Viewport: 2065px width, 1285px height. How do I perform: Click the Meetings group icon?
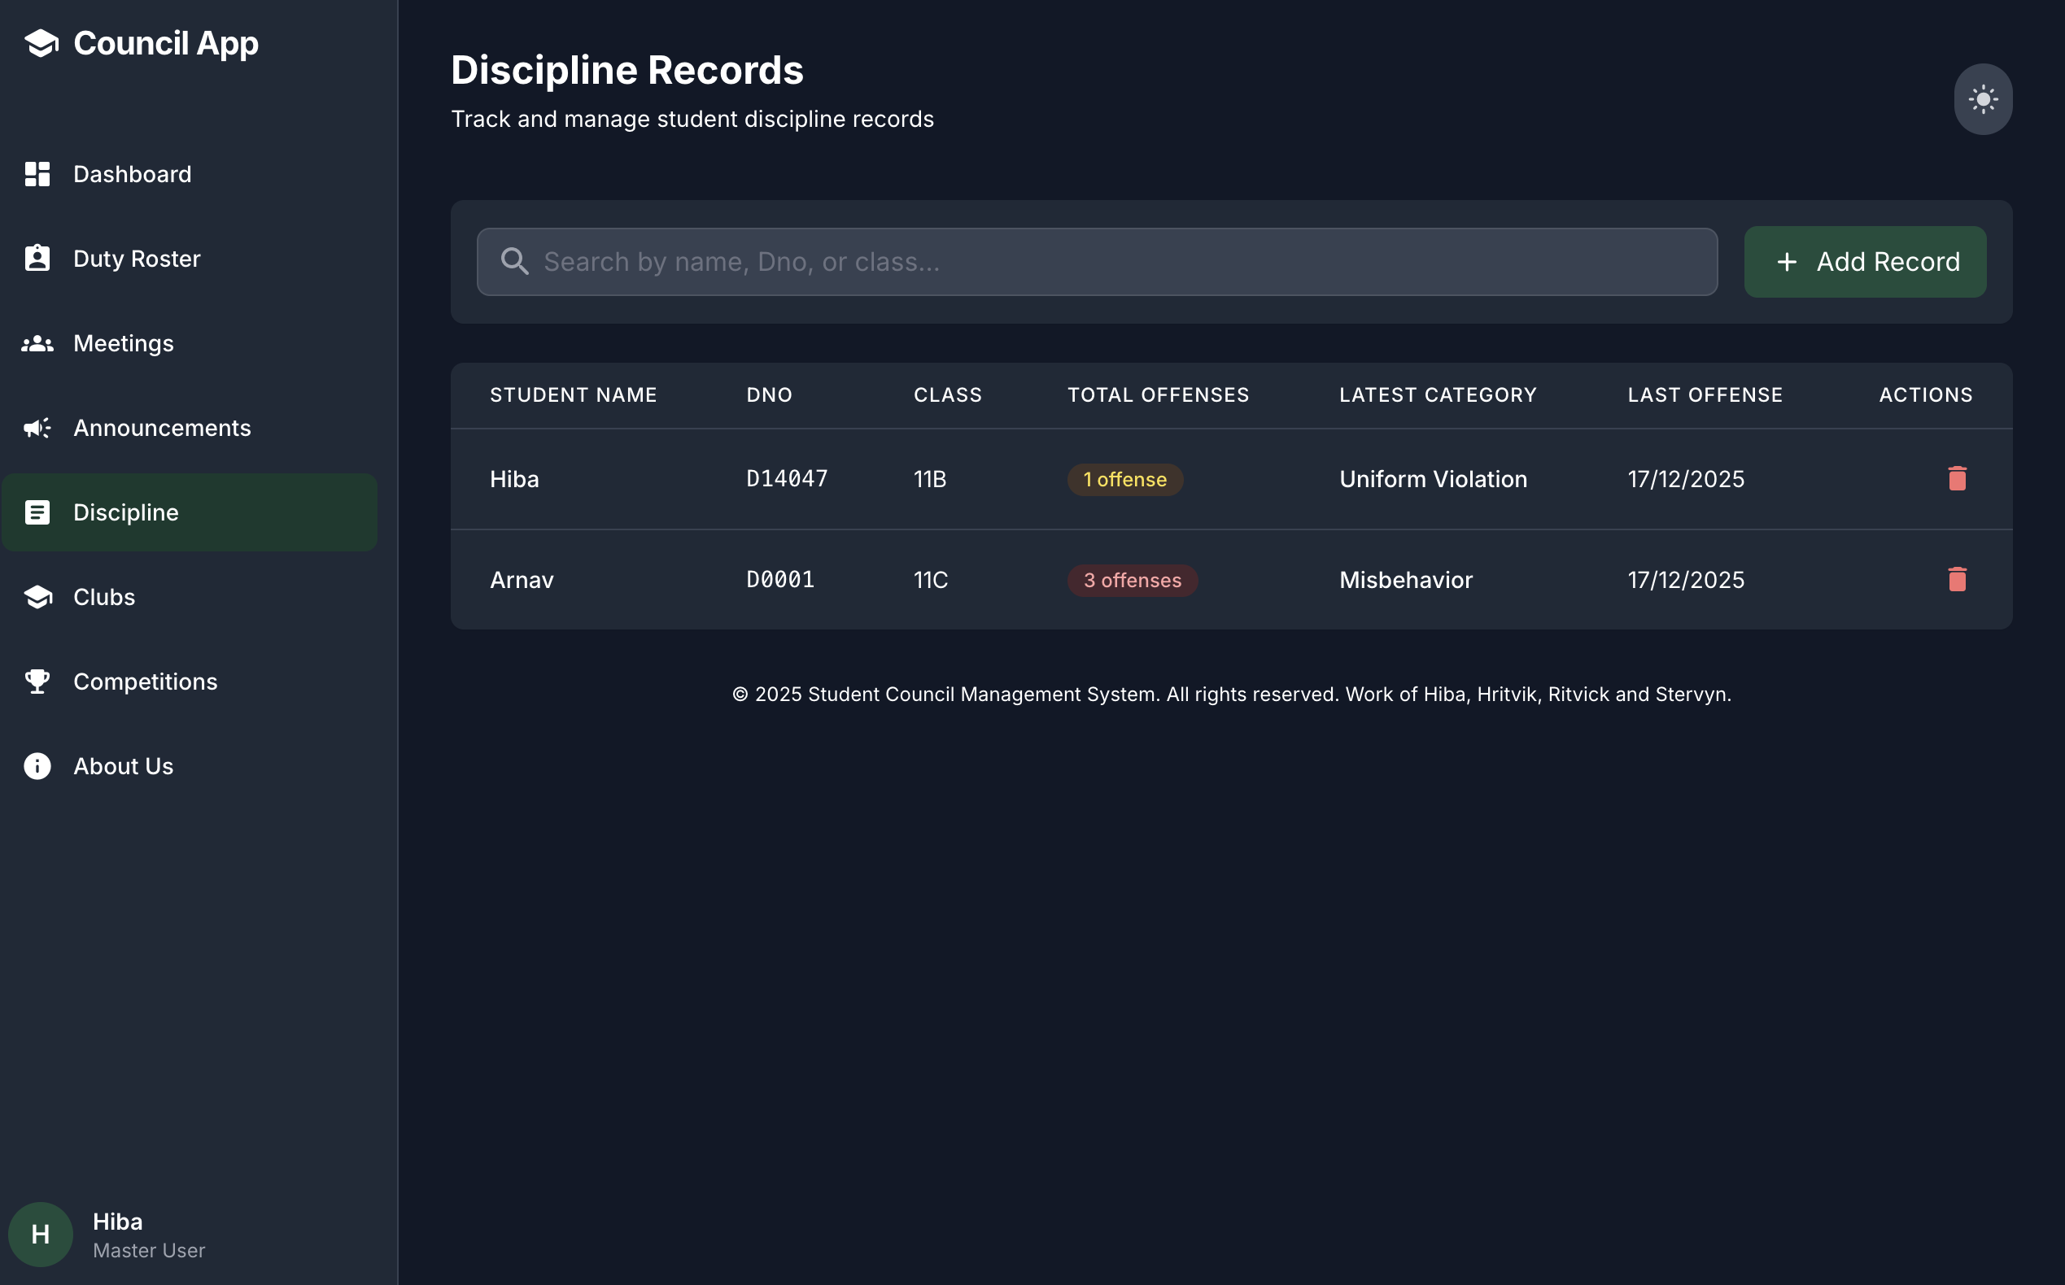pyautogui.click(x=37, y=343)
